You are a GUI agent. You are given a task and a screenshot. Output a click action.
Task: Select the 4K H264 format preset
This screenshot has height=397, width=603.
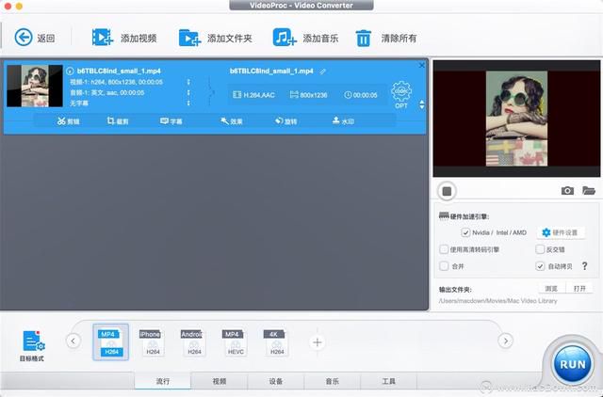pos(275,342)
